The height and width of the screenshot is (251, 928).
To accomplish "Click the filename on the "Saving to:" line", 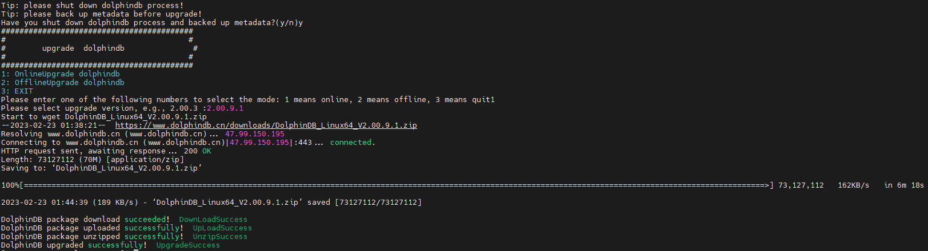I will tap(126, 168).
